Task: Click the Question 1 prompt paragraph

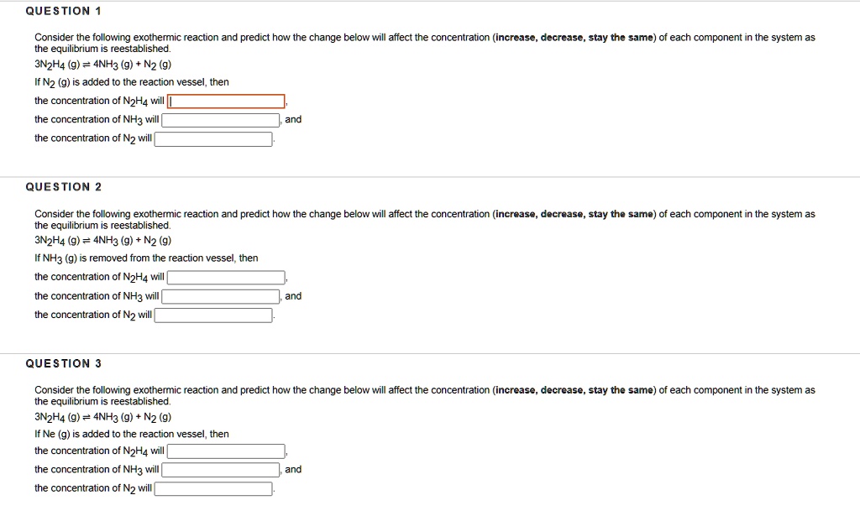Action: pyautogui.click(x=425, y=43)
